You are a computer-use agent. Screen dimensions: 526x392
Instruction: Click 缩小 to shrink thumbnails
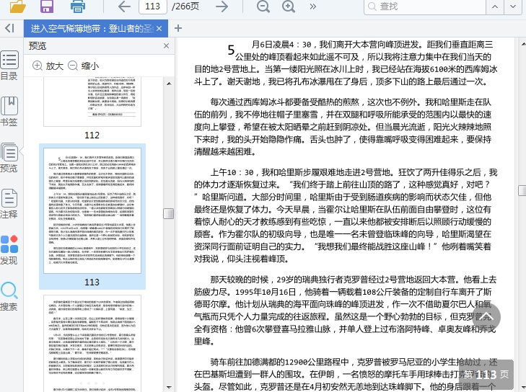(83, 66)
